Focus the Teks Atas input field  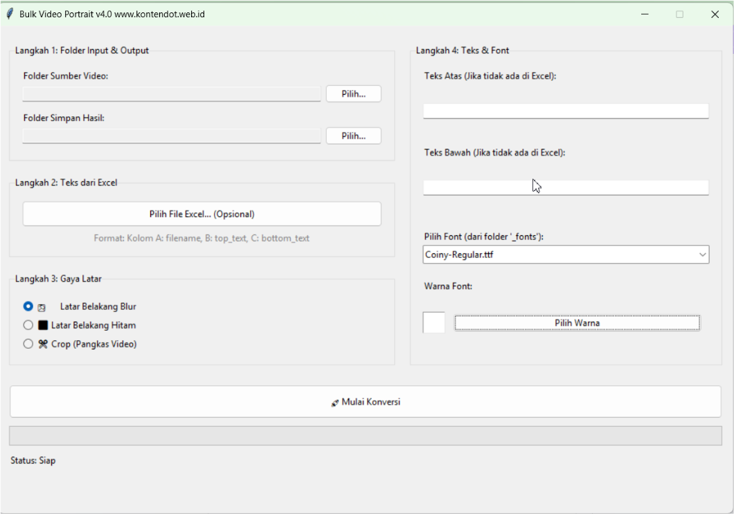pos(566,111)
